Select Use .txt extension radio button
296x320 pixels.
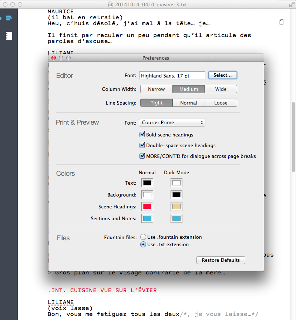(x=143, y=245)
